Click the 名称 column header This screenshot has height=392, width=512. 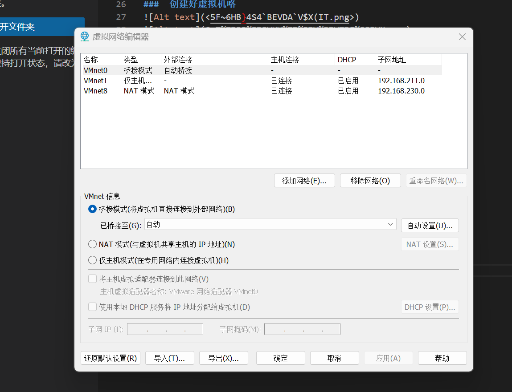[101, 60]
